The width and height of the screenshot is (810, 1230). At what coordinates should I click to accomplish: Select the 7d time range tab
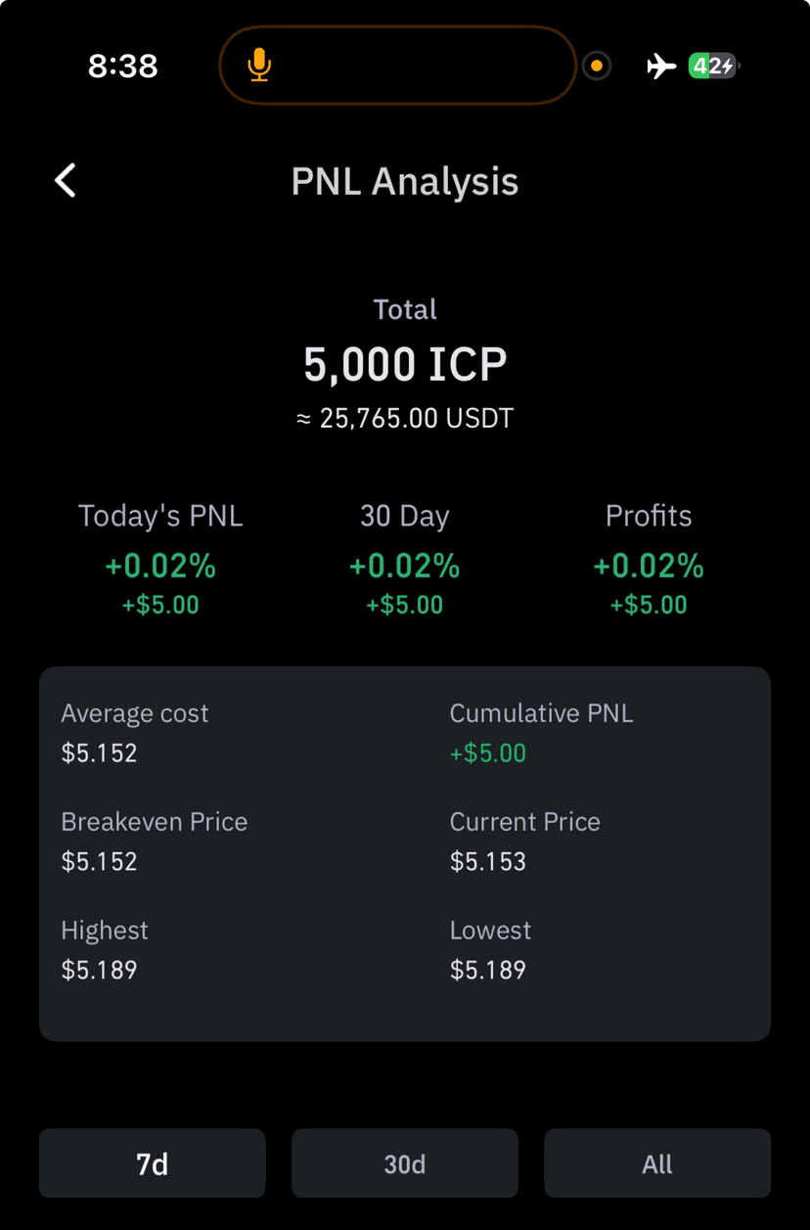tap(153, 1163)
